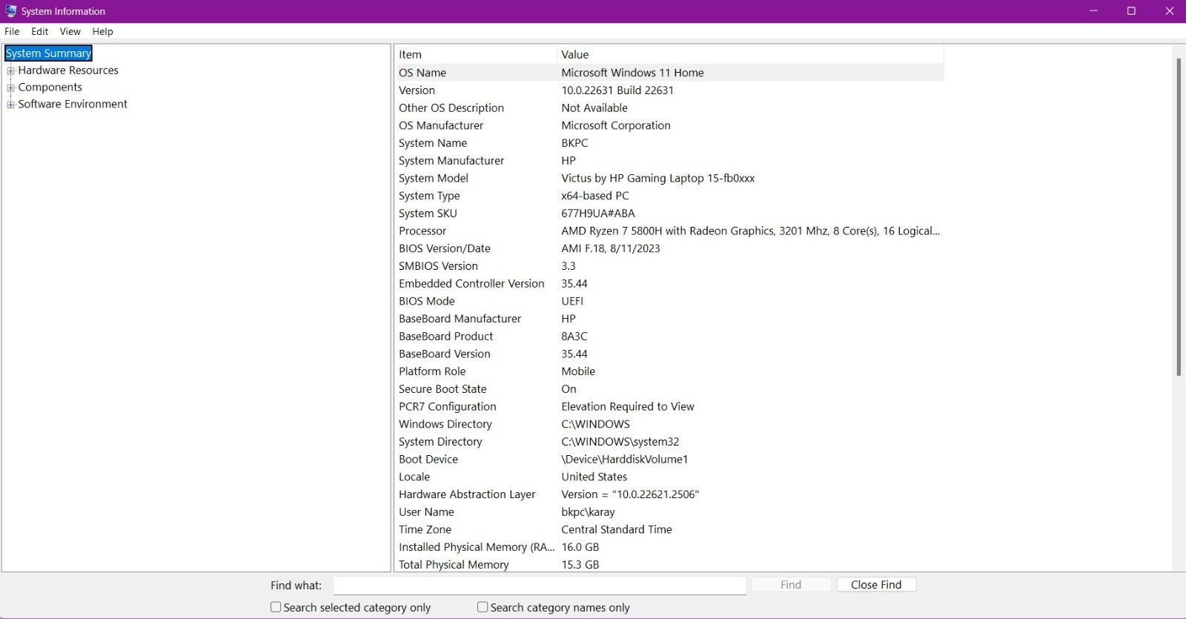Select the Total Physical Memory row
Screen dimensions: 1186x619
(669, 565)
